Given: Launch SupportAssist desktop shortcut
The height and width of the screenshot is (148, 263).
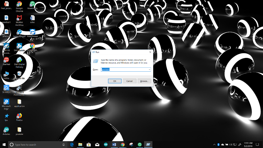Looking at the screenshot, I should pos(19,33).
